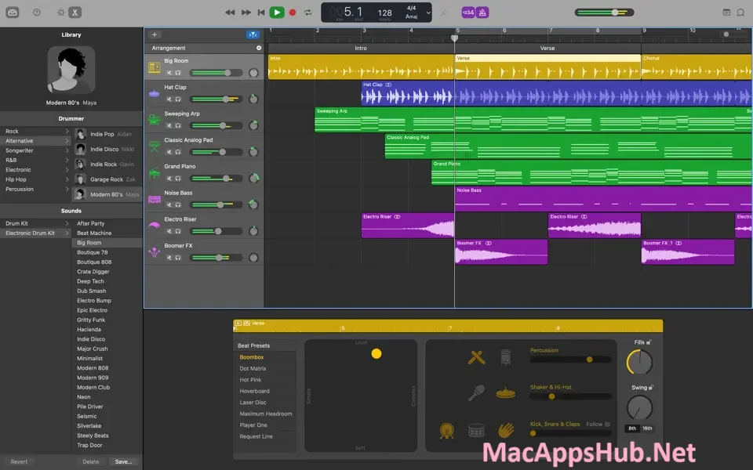
Task: Click the red Record button
Action: coord(293,13)
